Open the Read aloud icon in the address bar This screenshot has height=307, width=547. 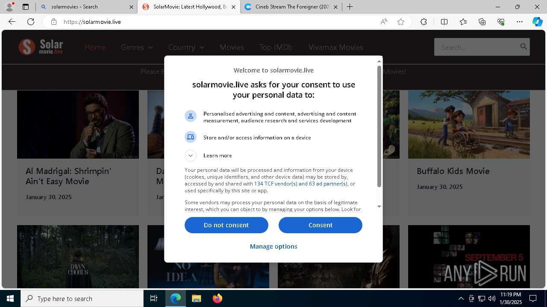pyautogui.click(x=384, y=22)
